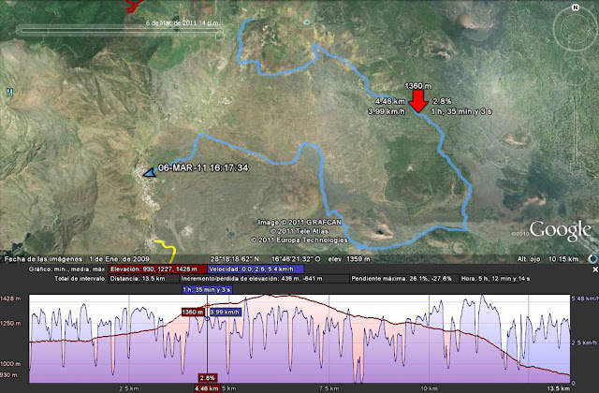Click the Gráfico: mín., media, máx. label
This screenshot has width=599, height=393.
pos(67,269)
